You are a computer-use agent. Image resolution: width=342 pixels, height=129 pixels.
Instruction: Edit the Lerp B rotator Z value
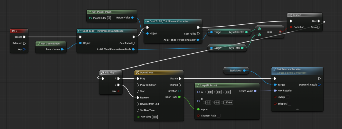pos(228,102)
